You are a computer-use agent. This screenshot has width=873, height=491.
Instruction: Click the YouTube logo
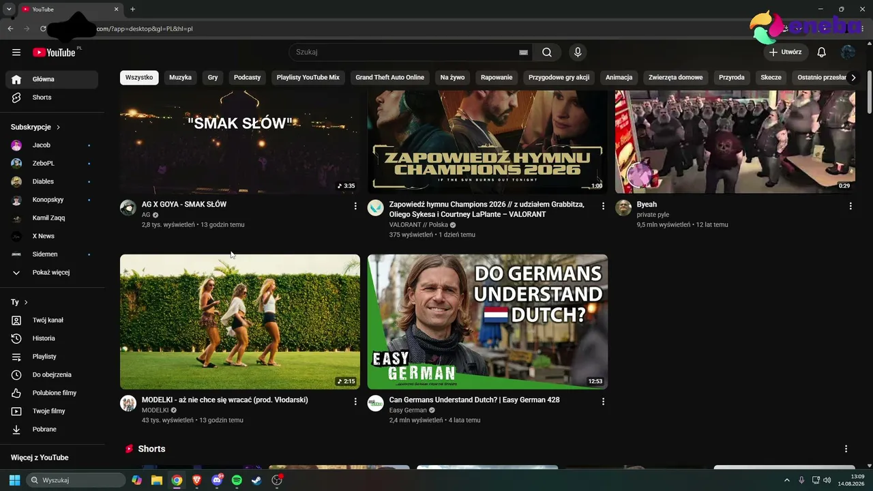click(x=54, y=53)
